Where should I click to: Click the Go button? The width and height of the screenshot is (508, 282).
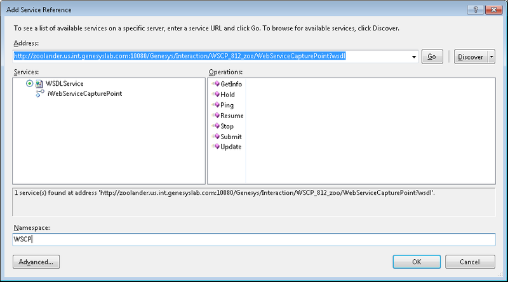[432, 57]
